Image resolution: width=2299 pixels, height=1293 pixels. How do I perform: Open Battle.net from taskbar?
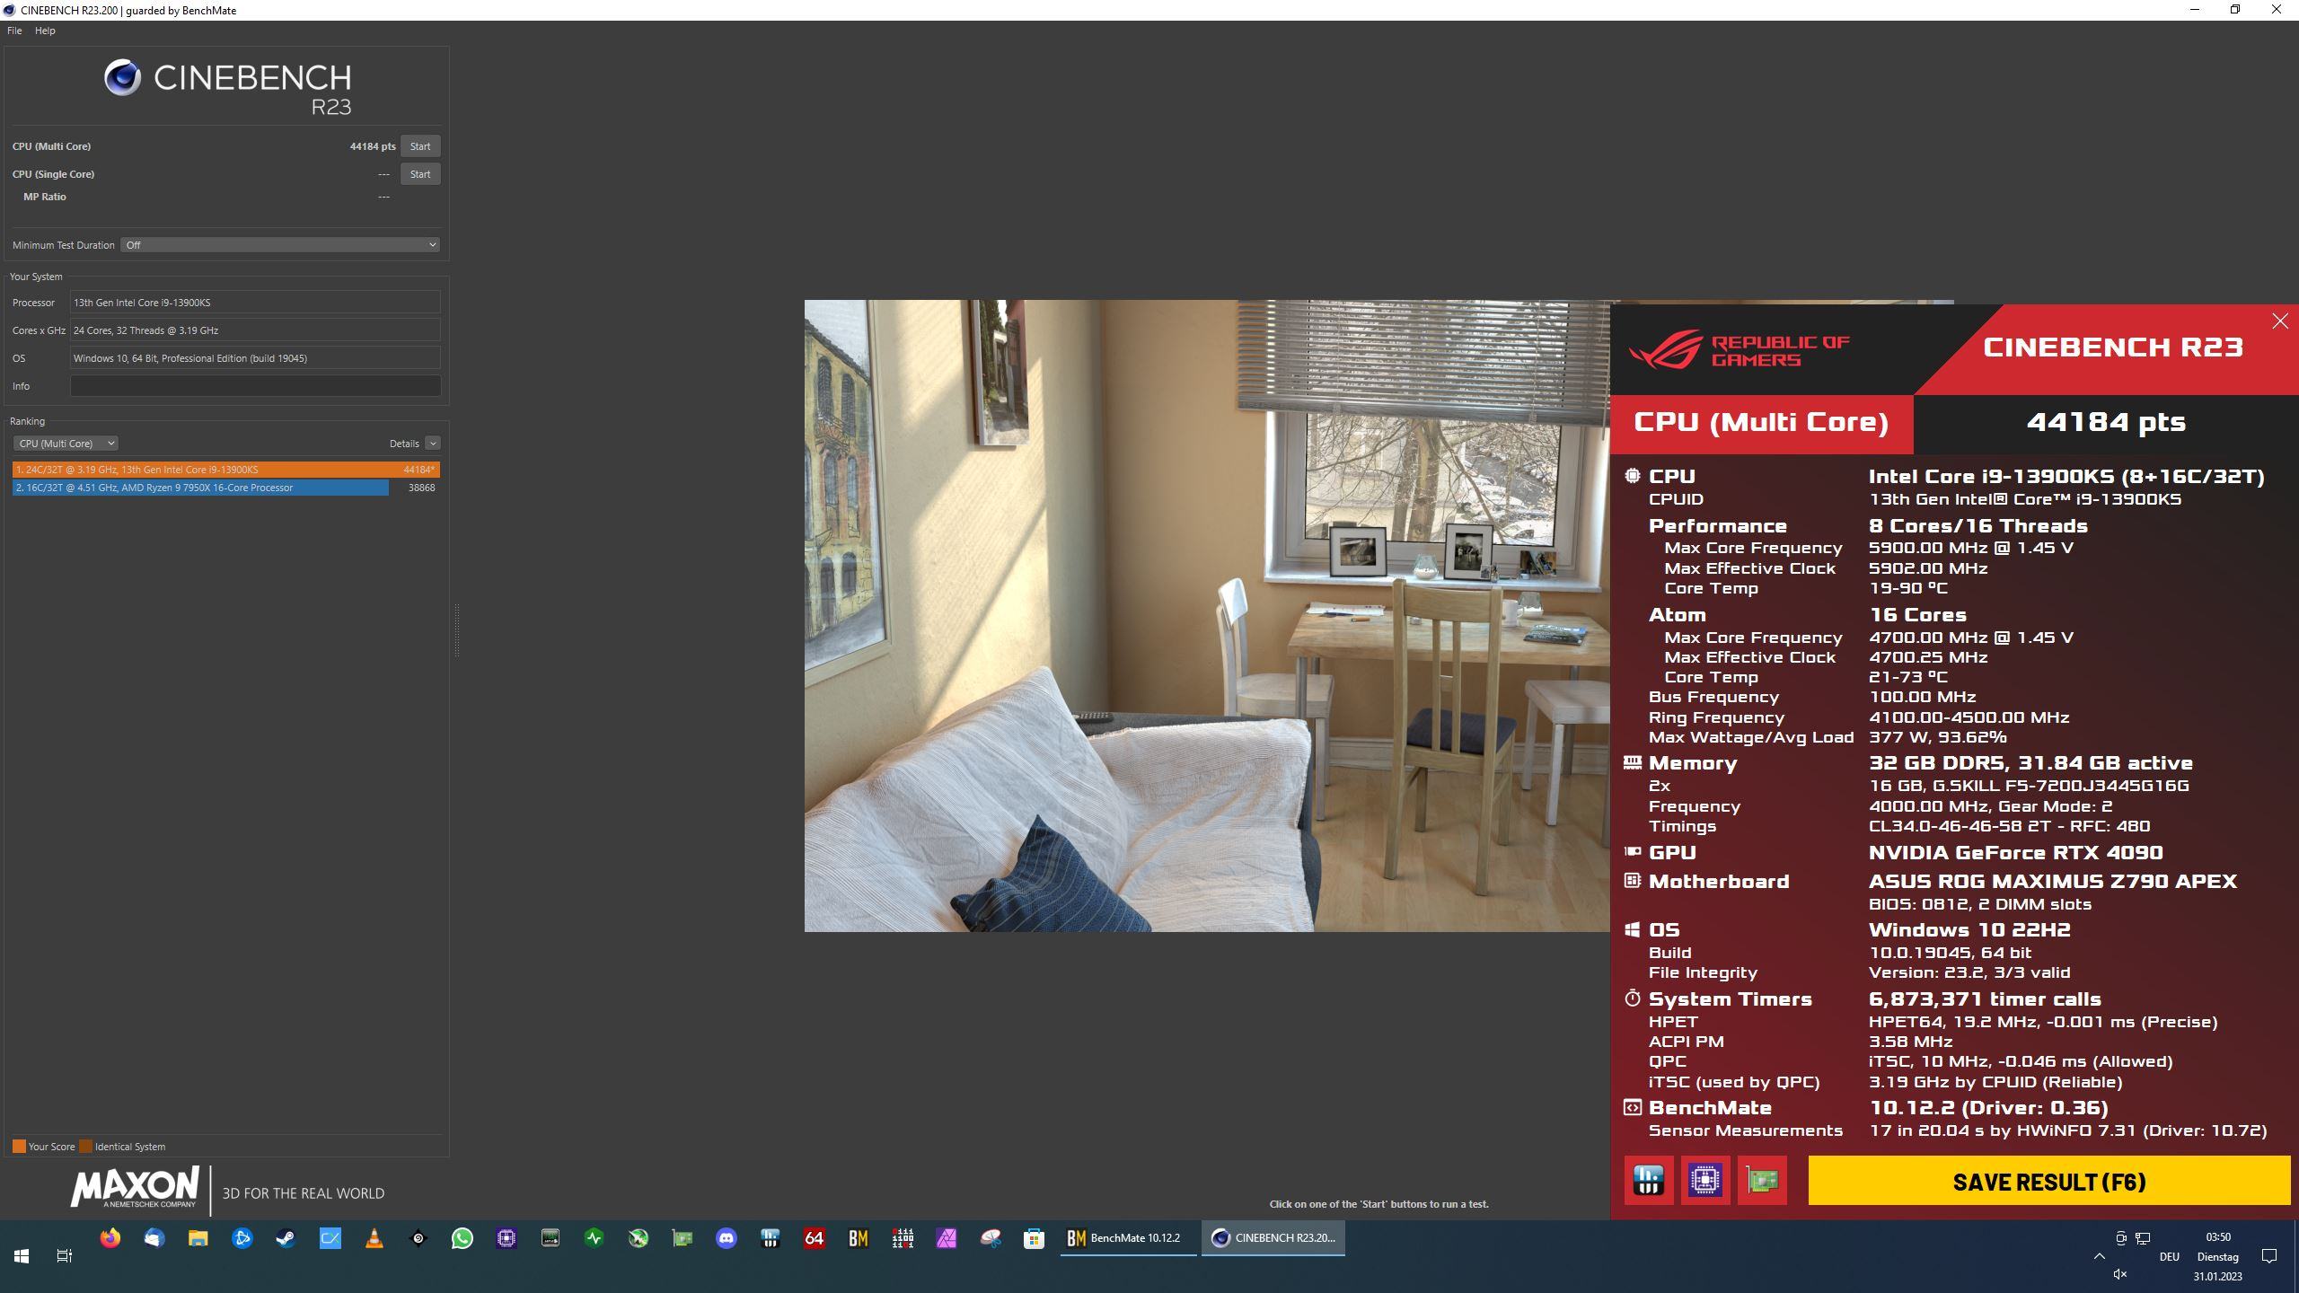coord(242,1239)
